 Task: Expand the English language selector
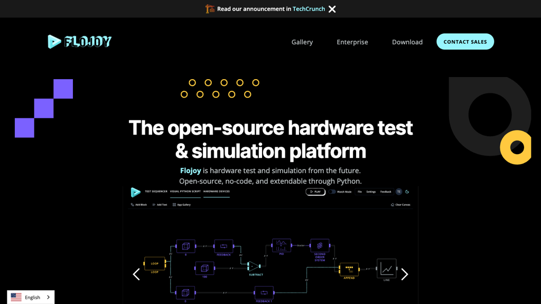pos(31,297)
